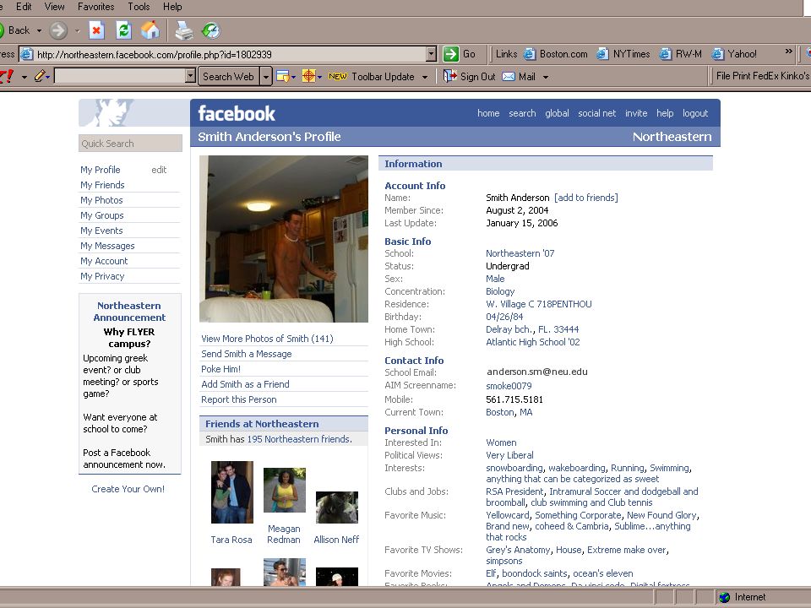Click Report this Person

click(x=238, y=399)
